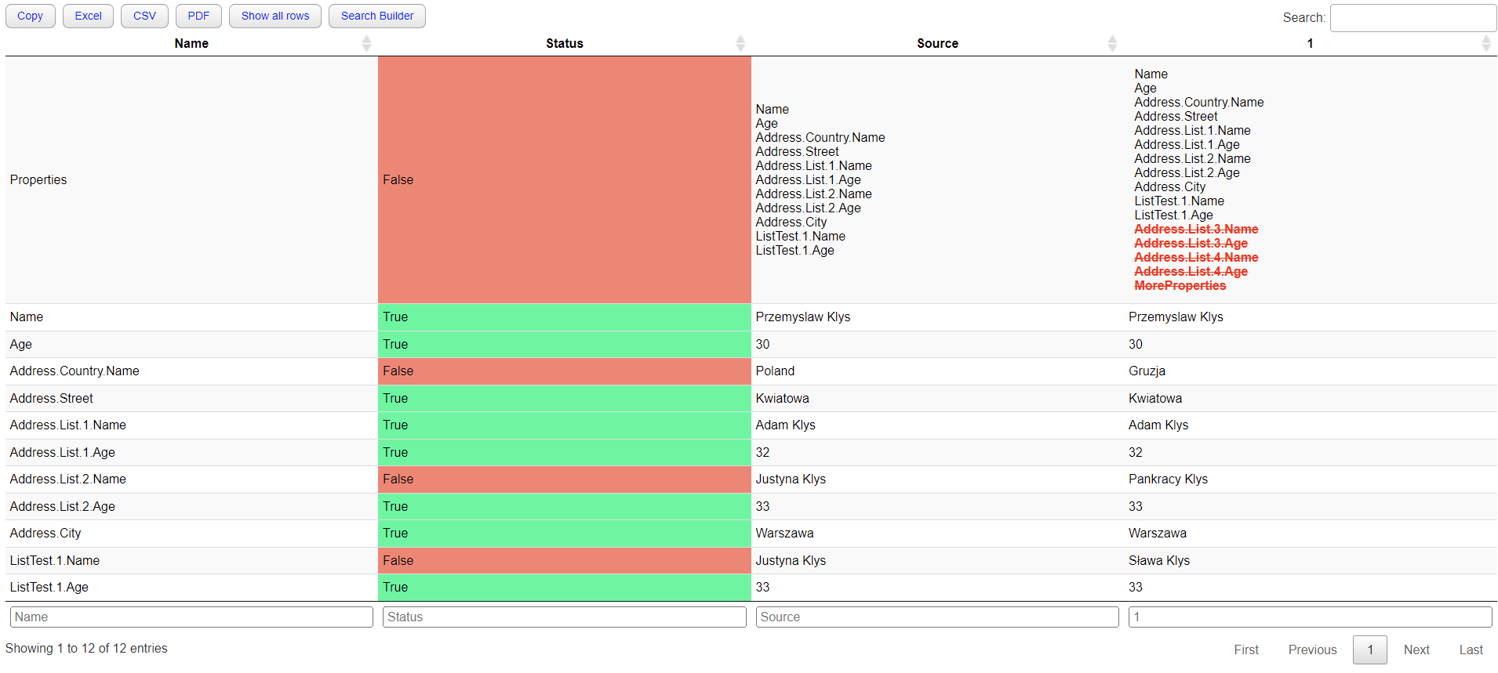Click the Name column sort arrows
The width and height of the screenshot is (1498, 673).
(x=366, y=44)
